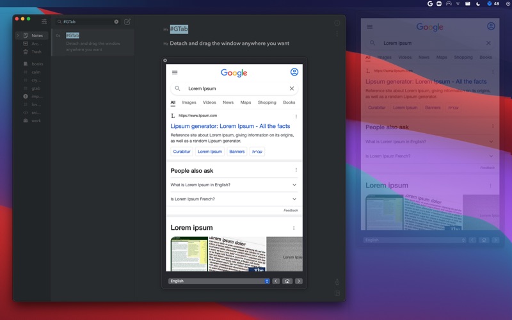This screenshot has width=512, height=320.
Task: Open the sidebar filter settings icon
Action: pyautogui.click(x=44, y=22)
